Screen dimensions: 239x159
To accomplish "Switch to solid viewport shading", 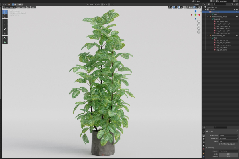I will pyautogui.click(x=190, y=7).
